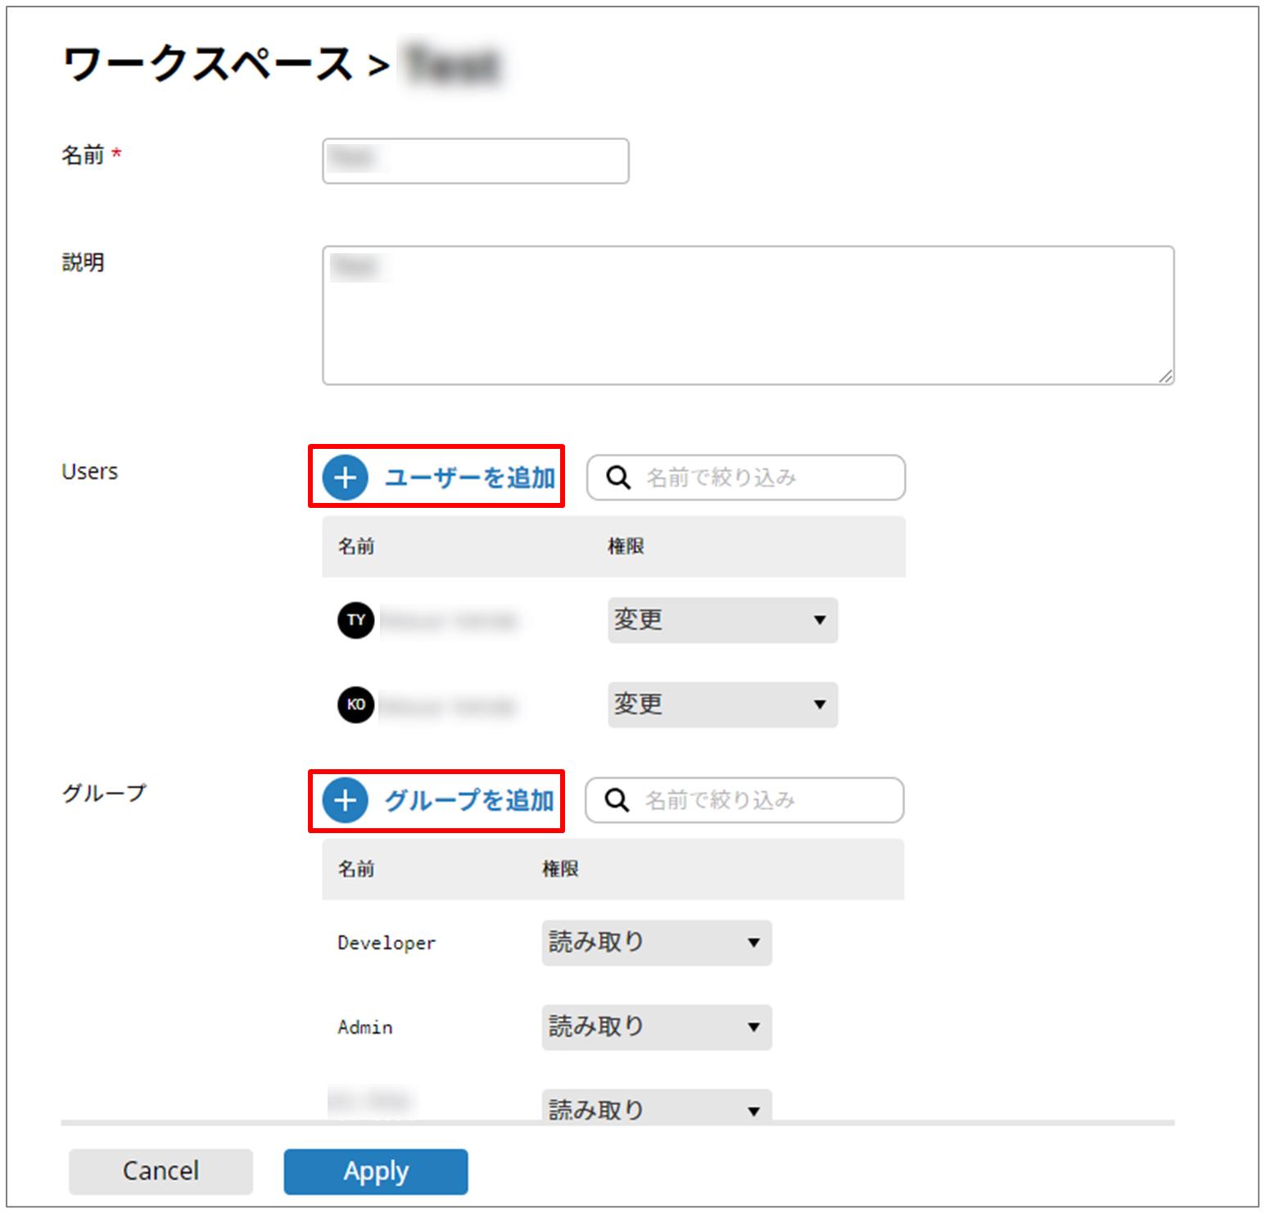Open the permission dropdown for user KO

[x=722, y=704]
